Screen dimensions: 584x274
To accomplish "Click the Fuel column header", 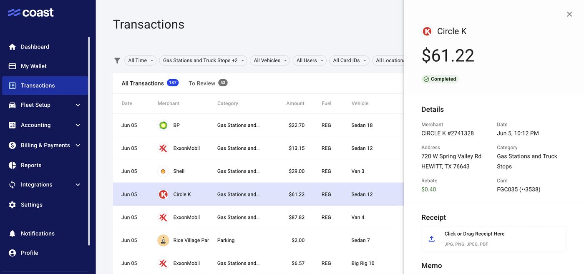I will [x=327, y=103].
